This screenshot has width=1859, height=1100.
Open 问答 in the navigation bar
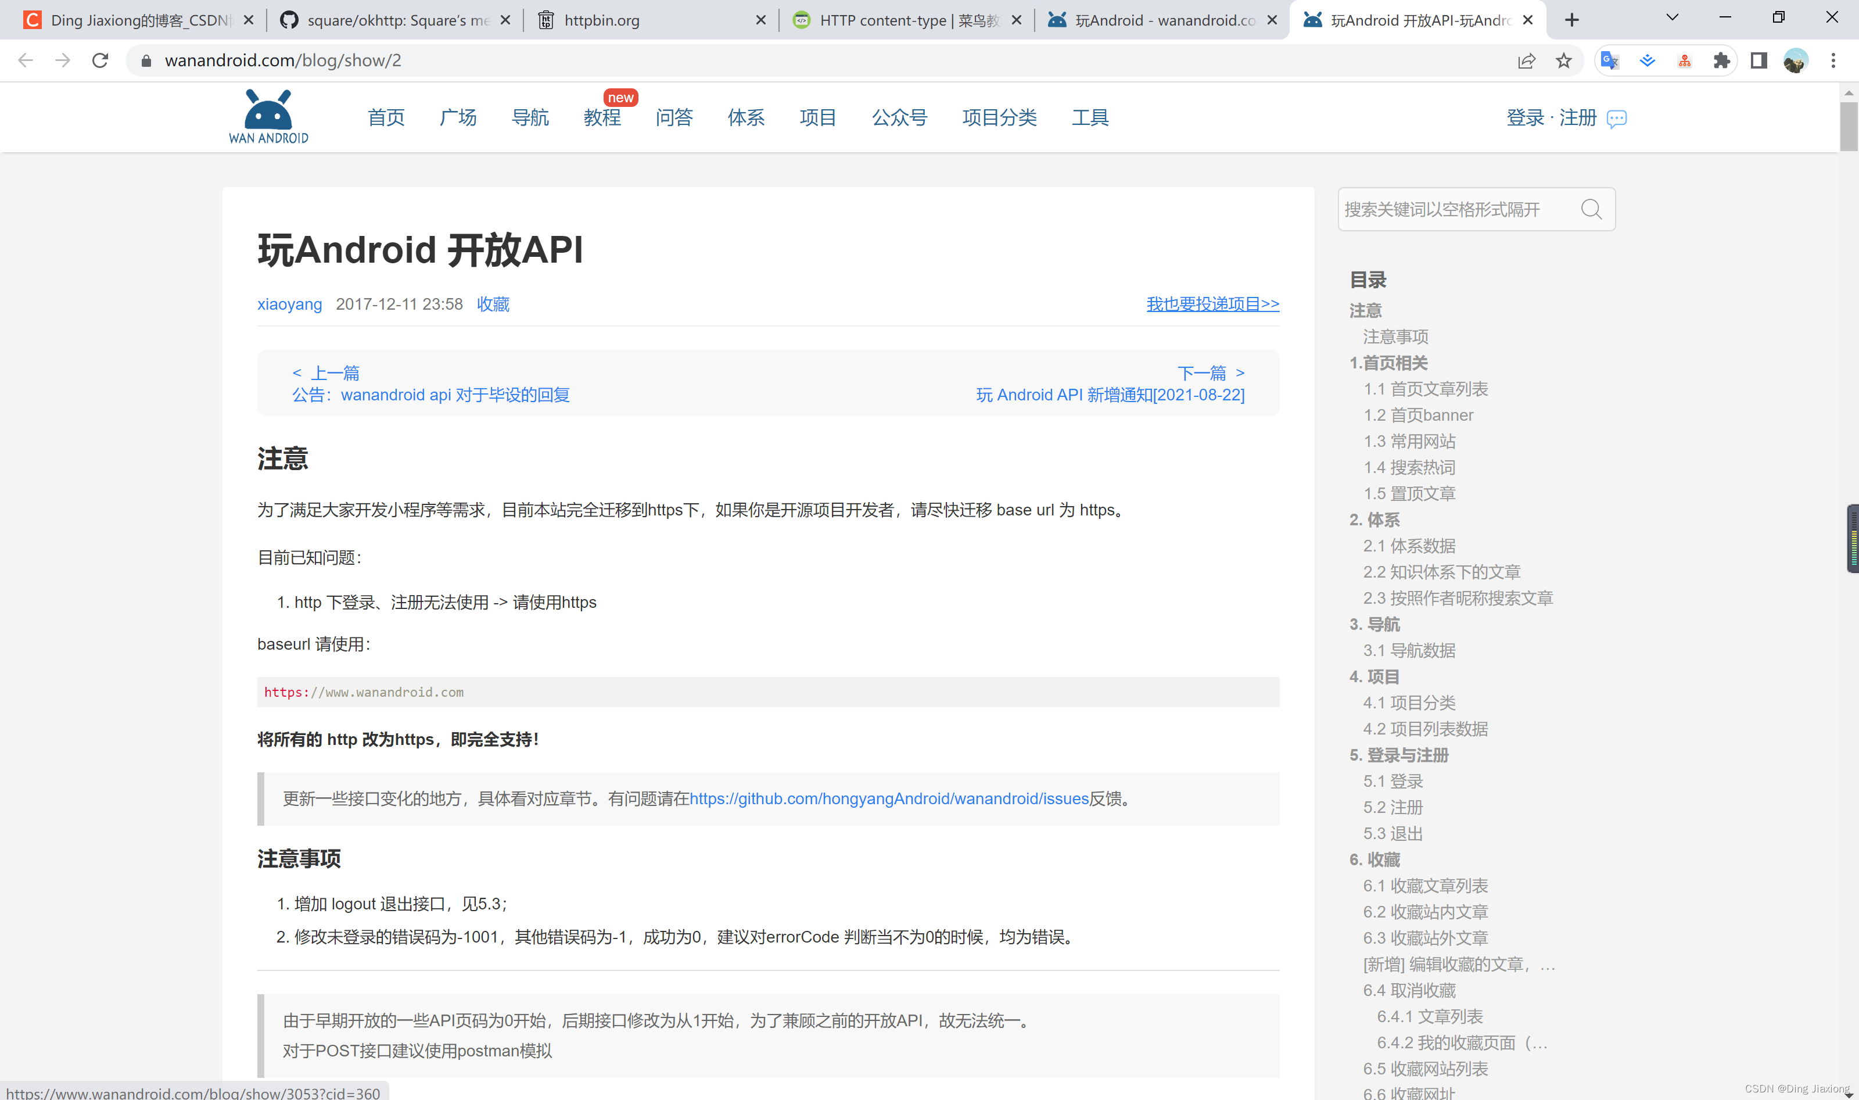(674, 117)
